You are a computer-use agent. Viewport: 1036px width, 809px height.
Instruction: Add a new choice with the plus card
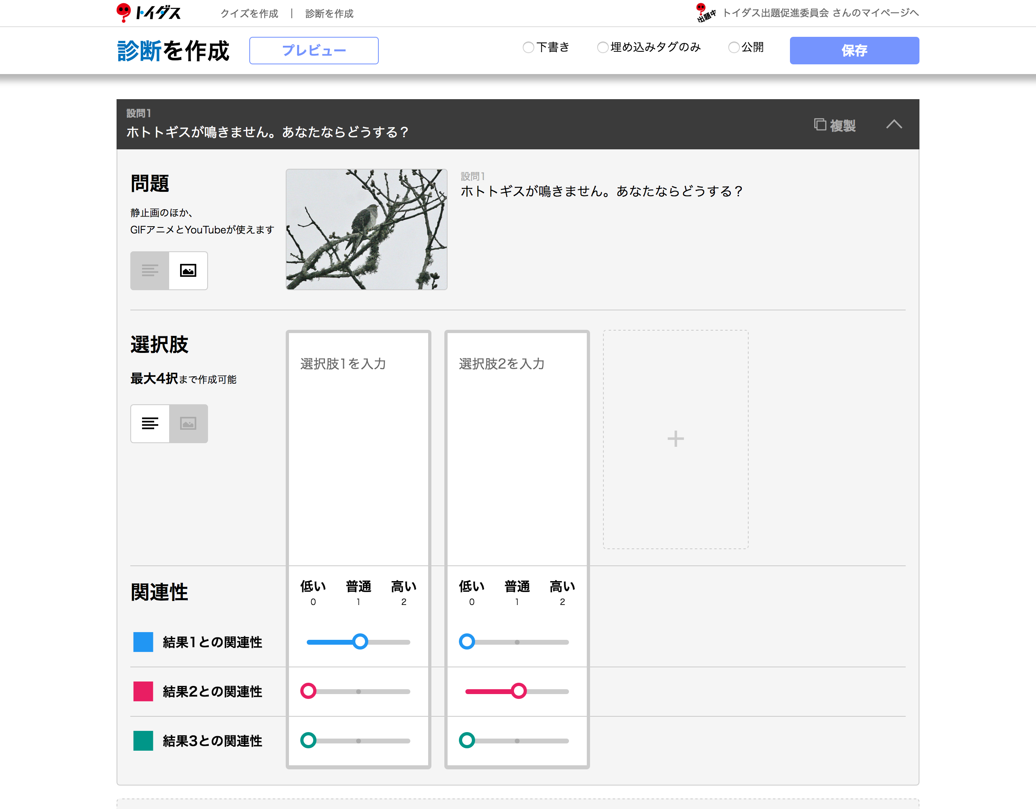point(675,440)
